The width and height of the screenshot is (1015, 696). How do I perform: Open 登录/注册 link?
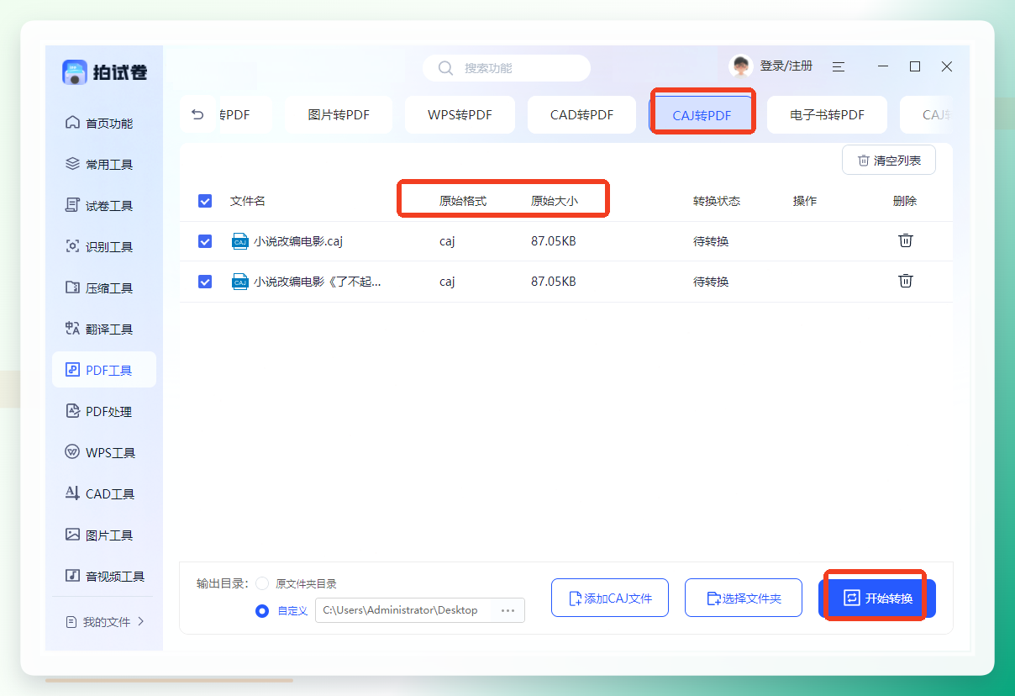786,66
